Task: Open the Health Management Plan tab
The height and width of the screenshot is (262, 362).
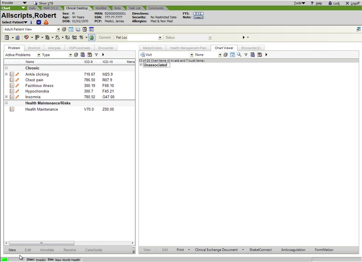Action: coord(188,47)
